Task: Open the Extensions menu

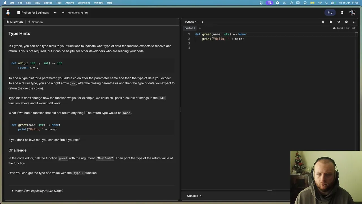Action: coord(84,3)
